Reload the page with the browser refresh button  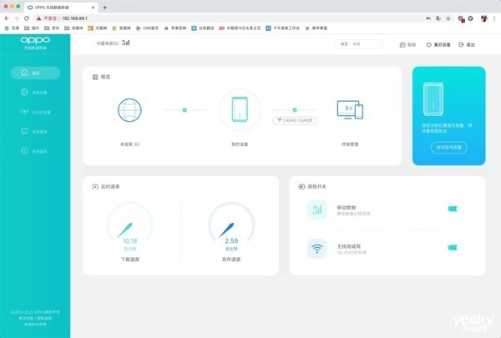click(x=27, y=18)
